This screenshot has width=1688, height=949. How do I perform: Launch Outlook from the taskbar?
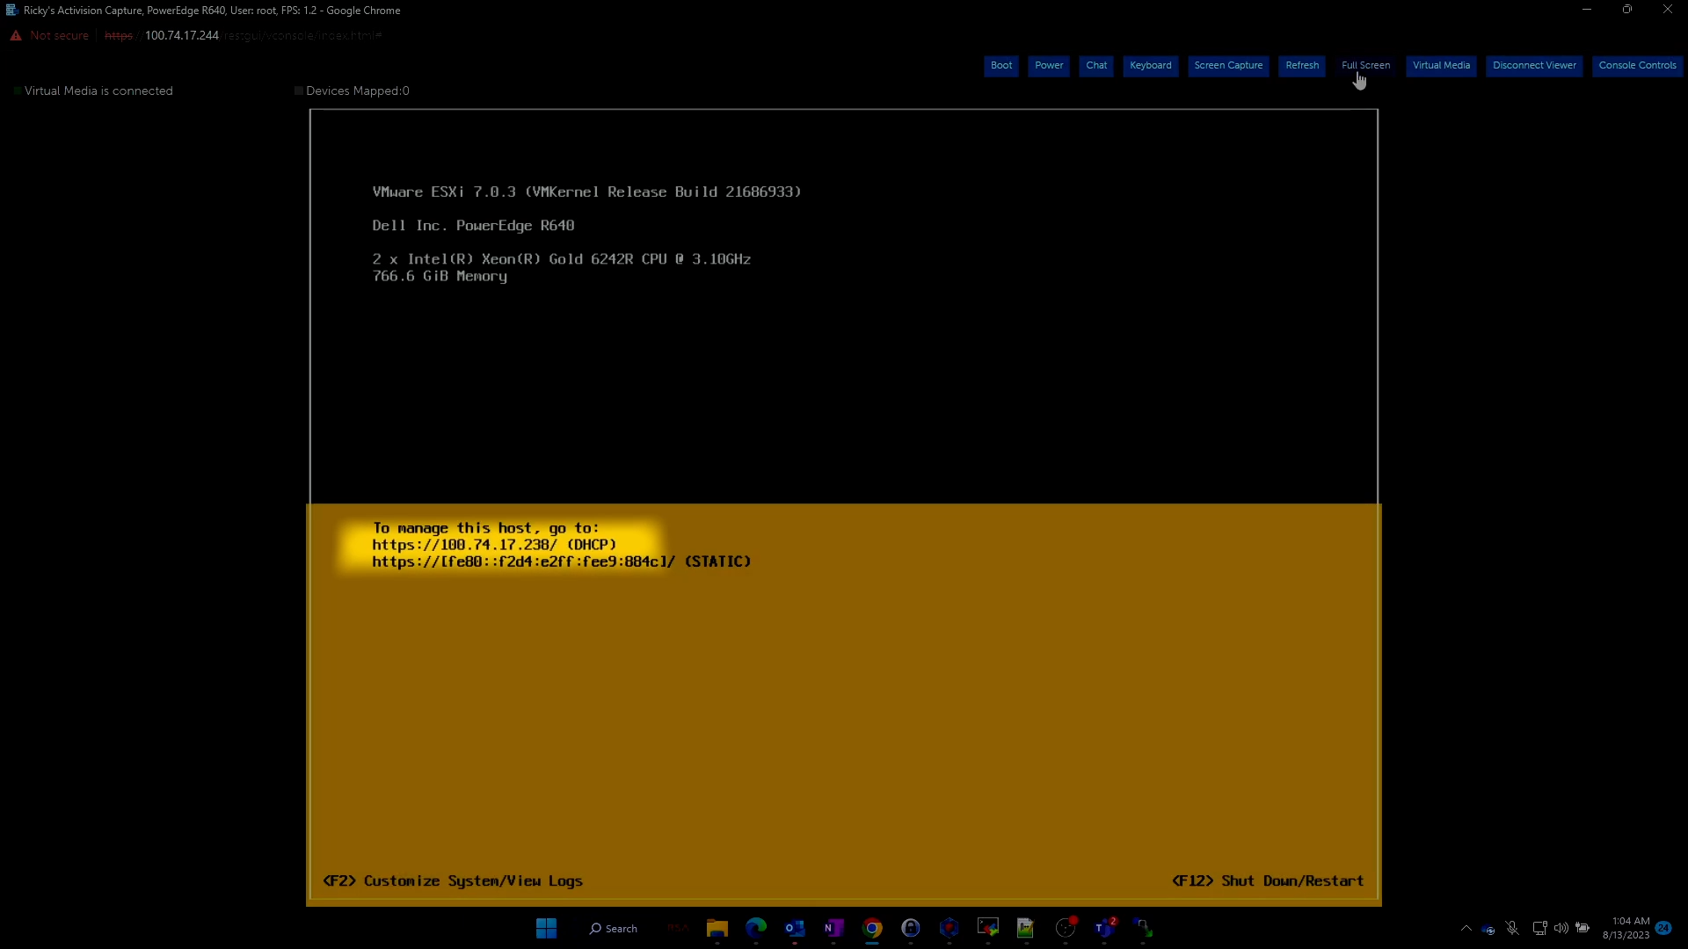tap(796, 928)
